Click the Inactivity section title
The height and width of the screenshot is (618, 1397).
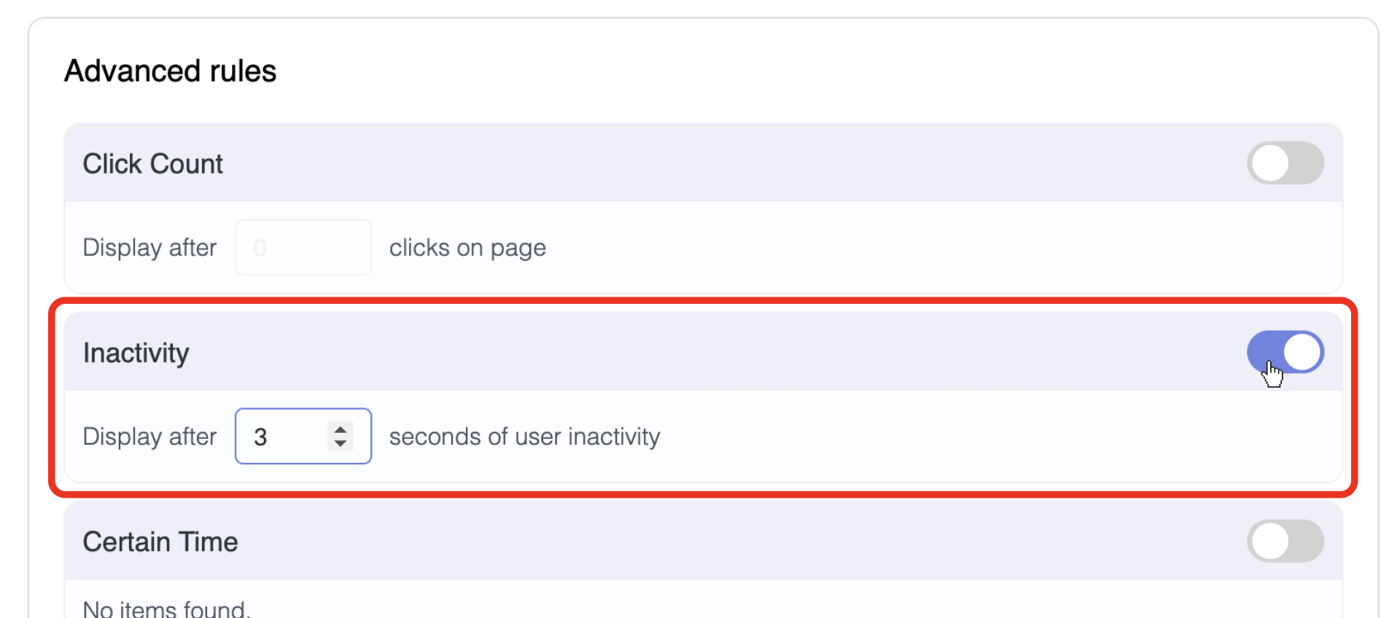point(136,353)
